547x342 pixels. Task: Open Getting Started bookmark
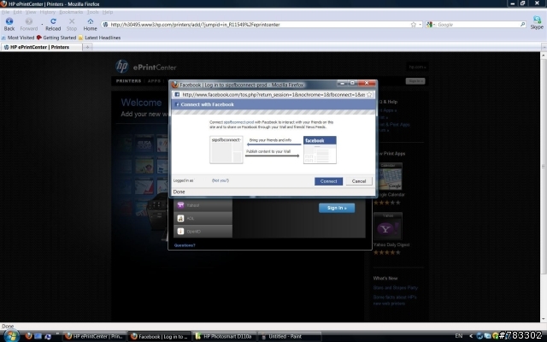(x=56, y=38)
